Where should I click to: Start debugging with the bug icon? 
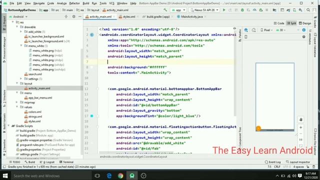click(242, 10)
